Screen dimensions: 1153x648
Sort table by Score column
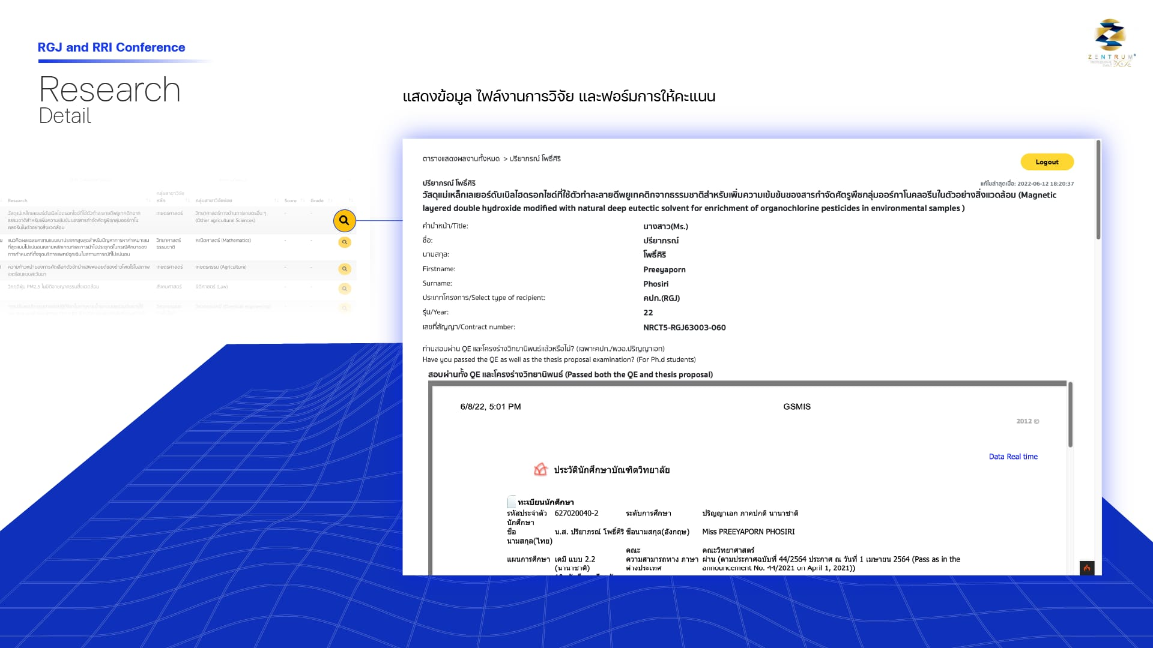pyautogui.click(x=290, y=200)
